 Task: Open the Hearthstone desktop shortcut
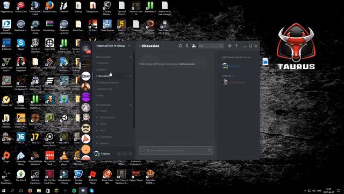[x=6, y=82]
